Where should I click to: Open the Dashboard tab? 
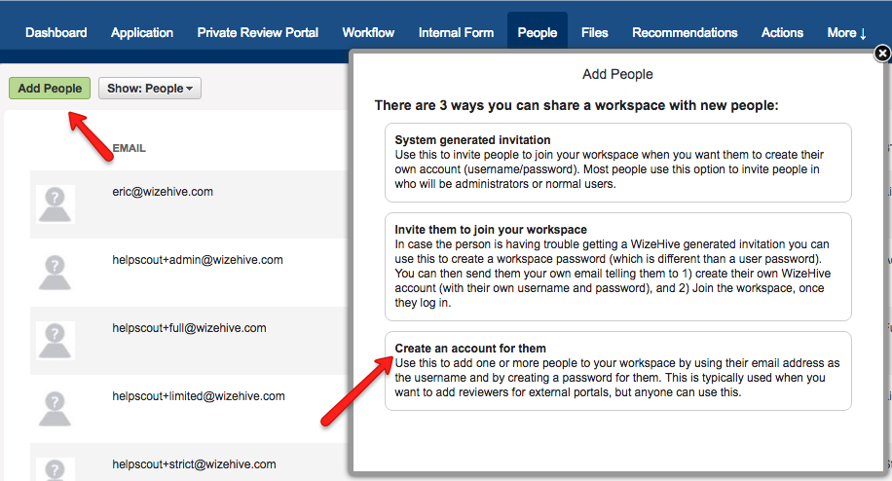(x=56, y=33)
